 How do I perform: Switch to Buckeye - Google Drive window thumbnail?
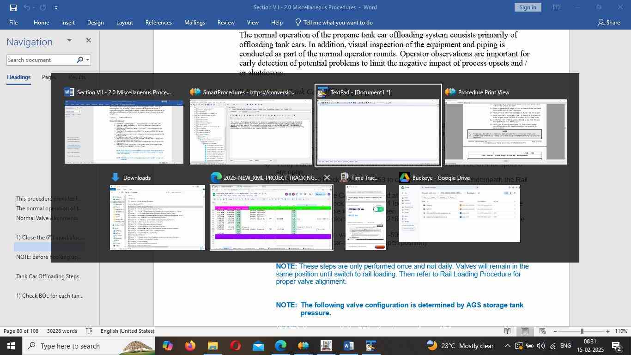(460, 214)
